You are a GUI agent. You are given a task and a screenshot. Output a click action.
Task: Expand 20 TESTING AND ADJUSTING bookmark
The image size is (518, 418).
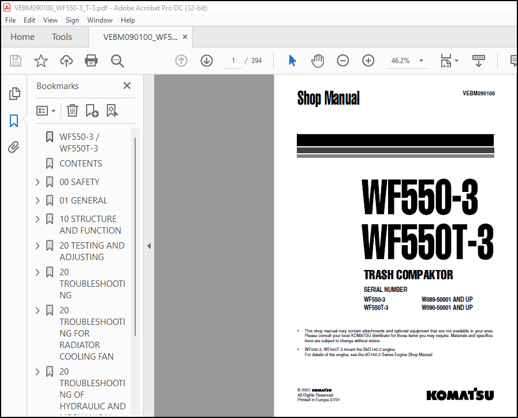38,245
